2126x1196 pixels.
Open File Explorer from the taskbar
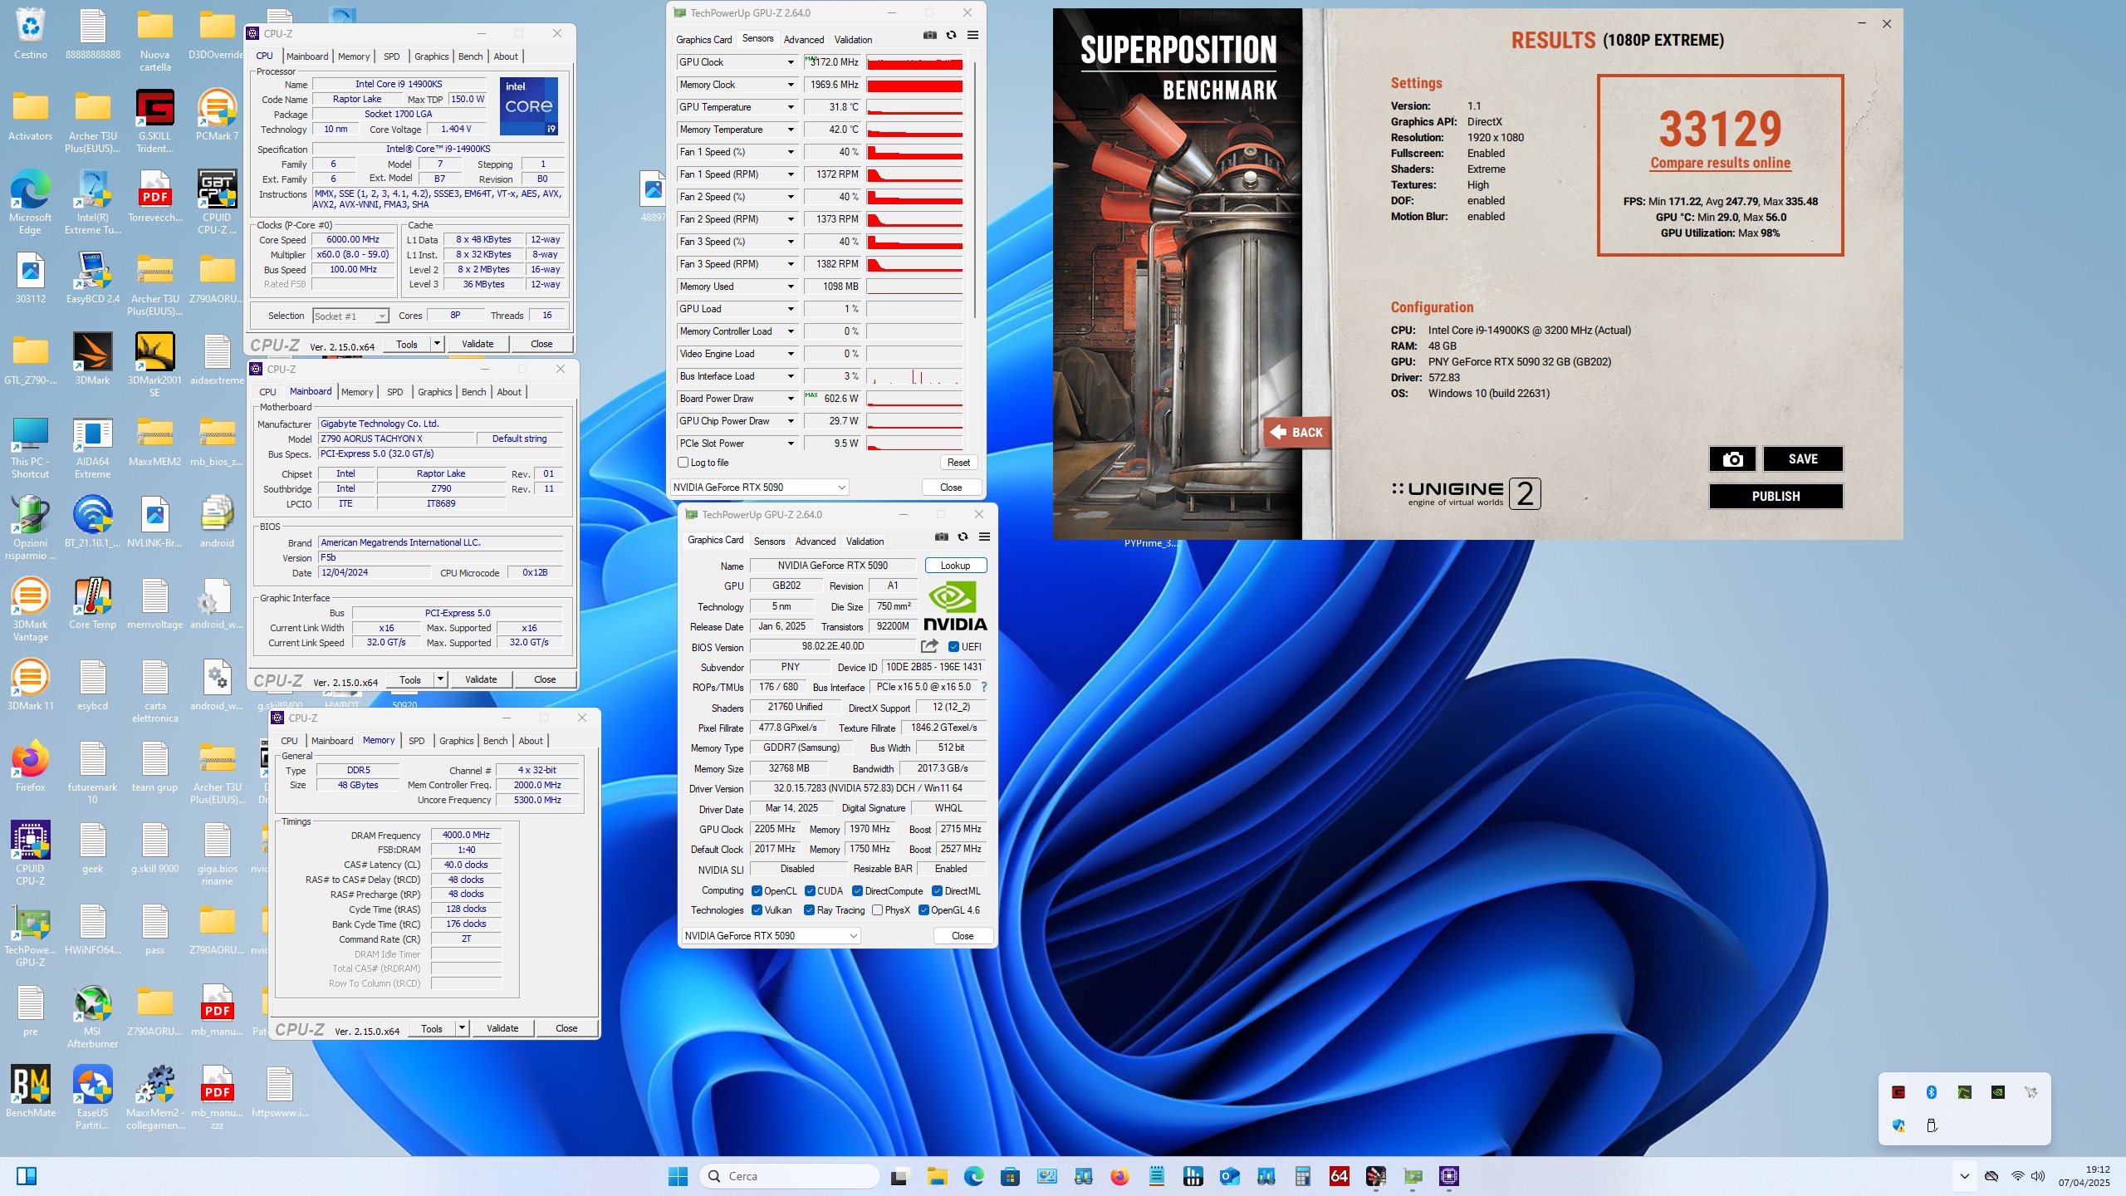(x=938, y=1176)
